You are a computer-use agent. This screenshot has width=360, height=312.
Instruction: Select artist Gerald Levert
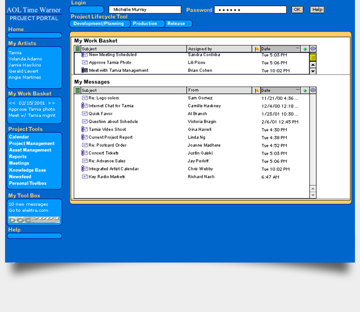pyautogui.click(x=24, y=71)
